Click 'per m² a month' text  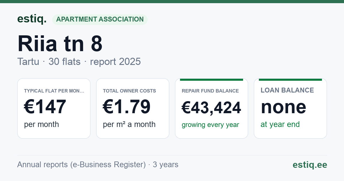[x=129, y=124]
